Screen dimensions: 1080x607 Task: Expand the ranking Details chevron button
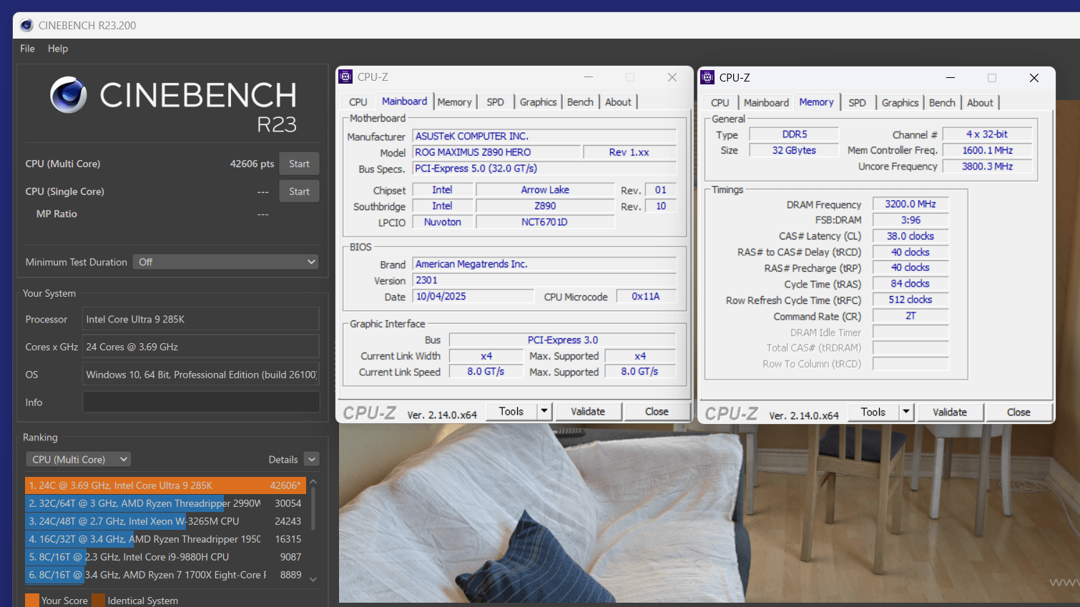tap(311, 460)
